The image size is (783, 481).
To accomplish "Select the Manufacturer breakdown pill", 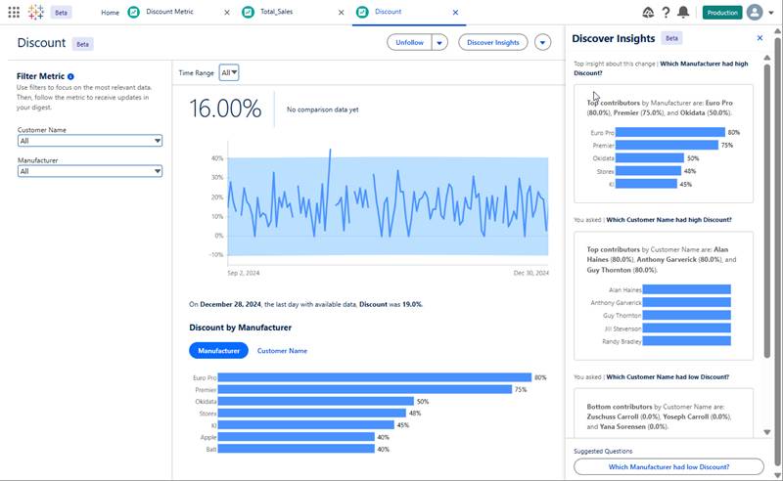I will [x=218, y=351].
